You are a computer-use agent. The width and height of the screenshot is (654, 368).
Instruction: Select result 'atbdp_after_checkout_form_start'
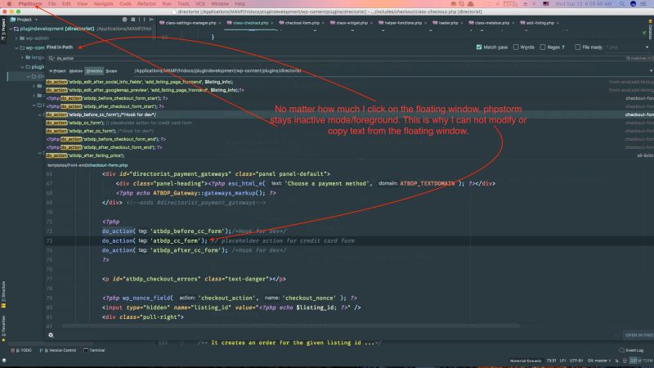[350, 106]
